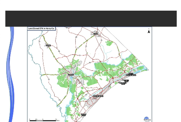
Task: Click the map scale bar
Action: pyautogui.click(x=43, y=119)
